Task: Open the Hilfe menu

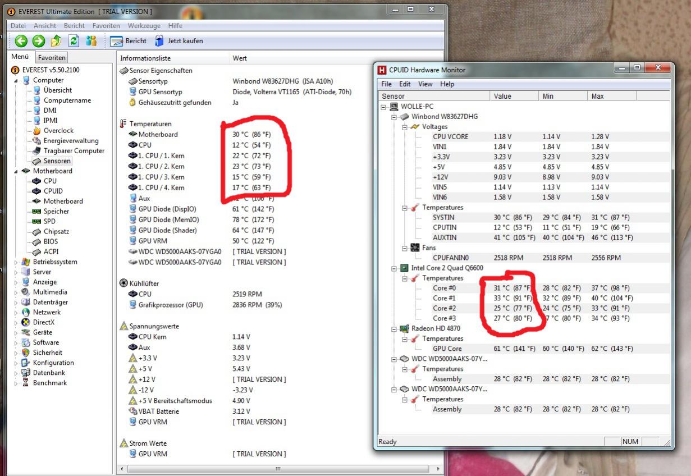Action: (x=175, y=26)
